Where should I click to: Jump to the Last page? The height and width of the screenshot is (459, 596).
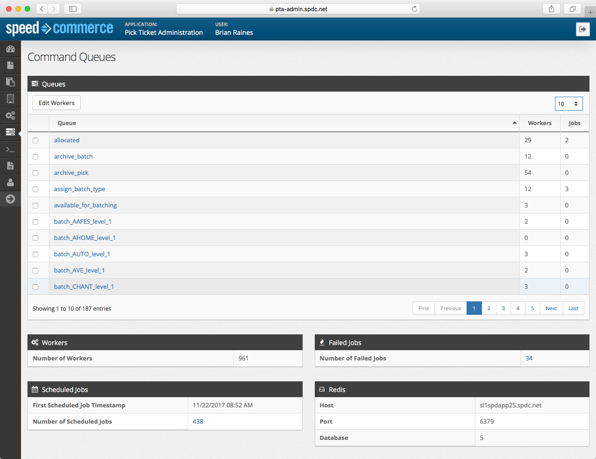tap(573, 308)
